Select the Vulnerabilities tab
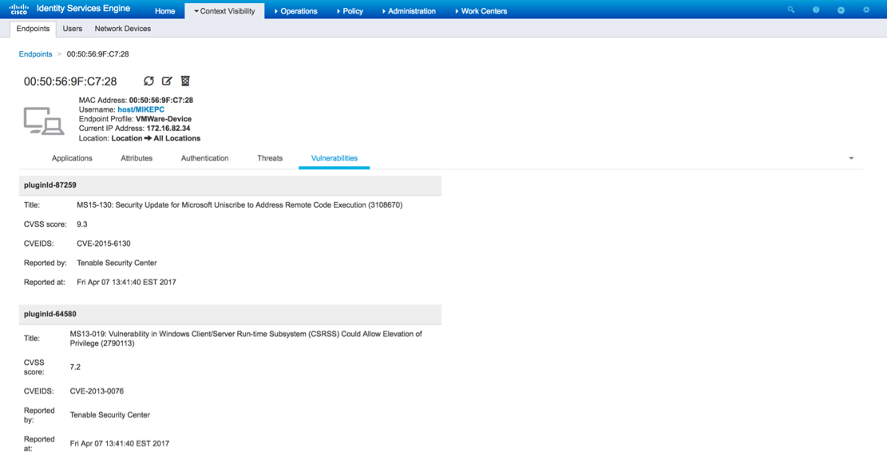Viewport: 887px width, 468px height. pyautogui.click(x=335, y=158)
